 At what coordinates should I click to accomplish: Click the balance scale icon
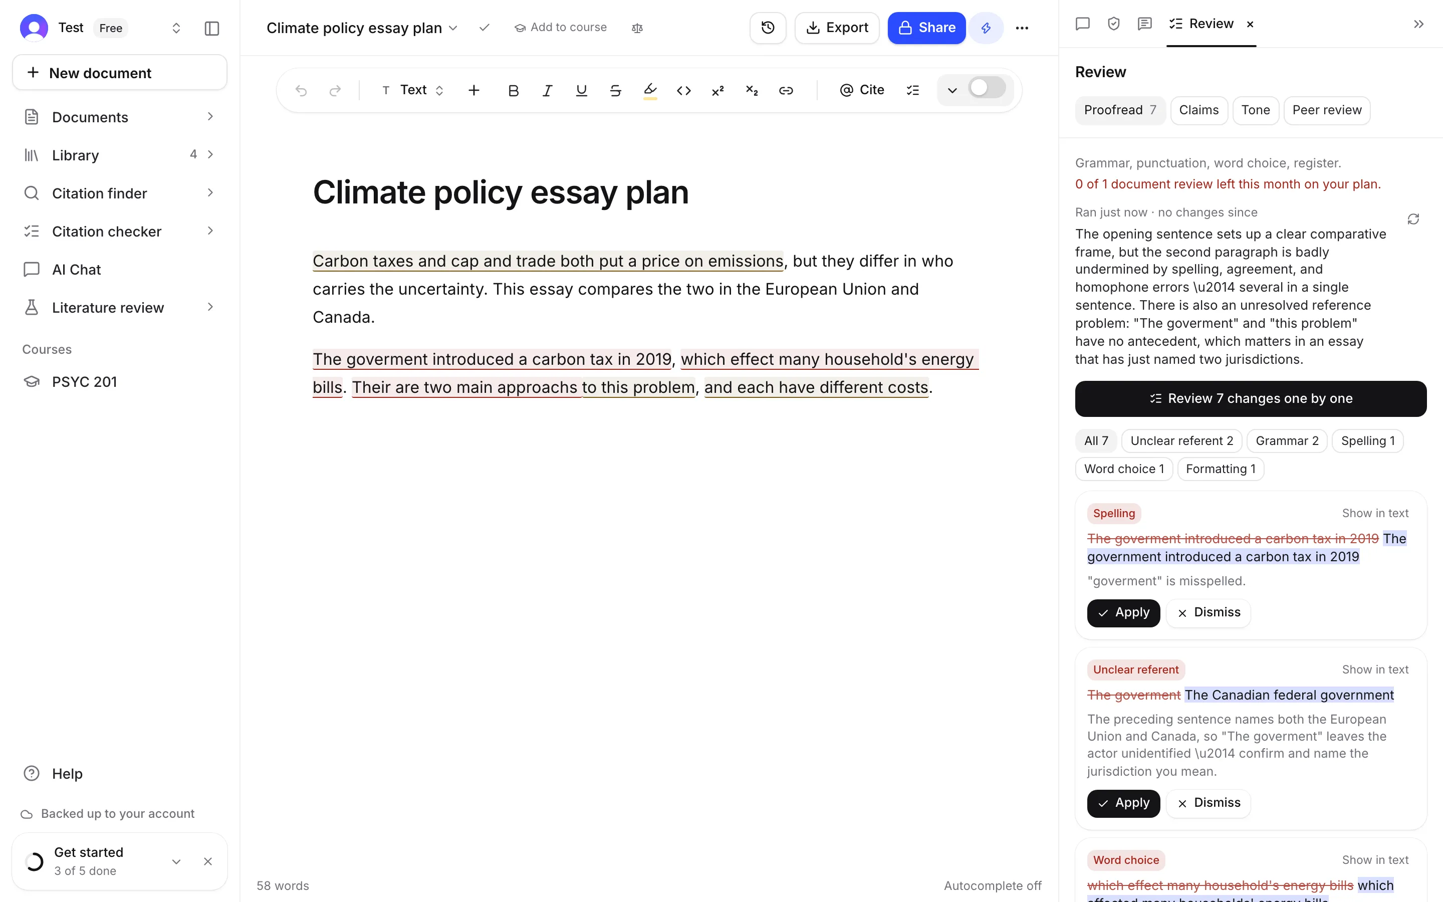coord(637,28)
